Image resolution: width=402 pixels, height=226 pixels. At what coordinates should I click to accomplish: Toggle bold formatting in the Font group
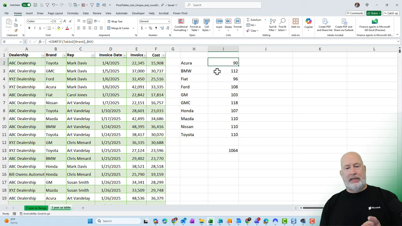29,28
